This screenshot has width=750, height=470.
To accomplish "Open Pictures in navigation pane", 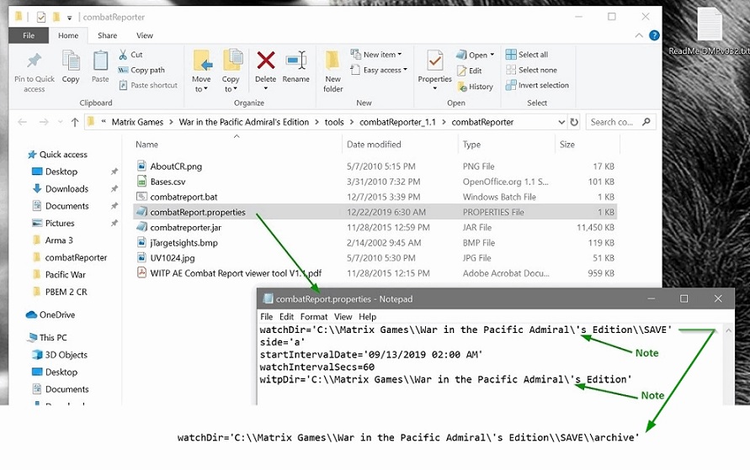I will click(x=59, y=223).
